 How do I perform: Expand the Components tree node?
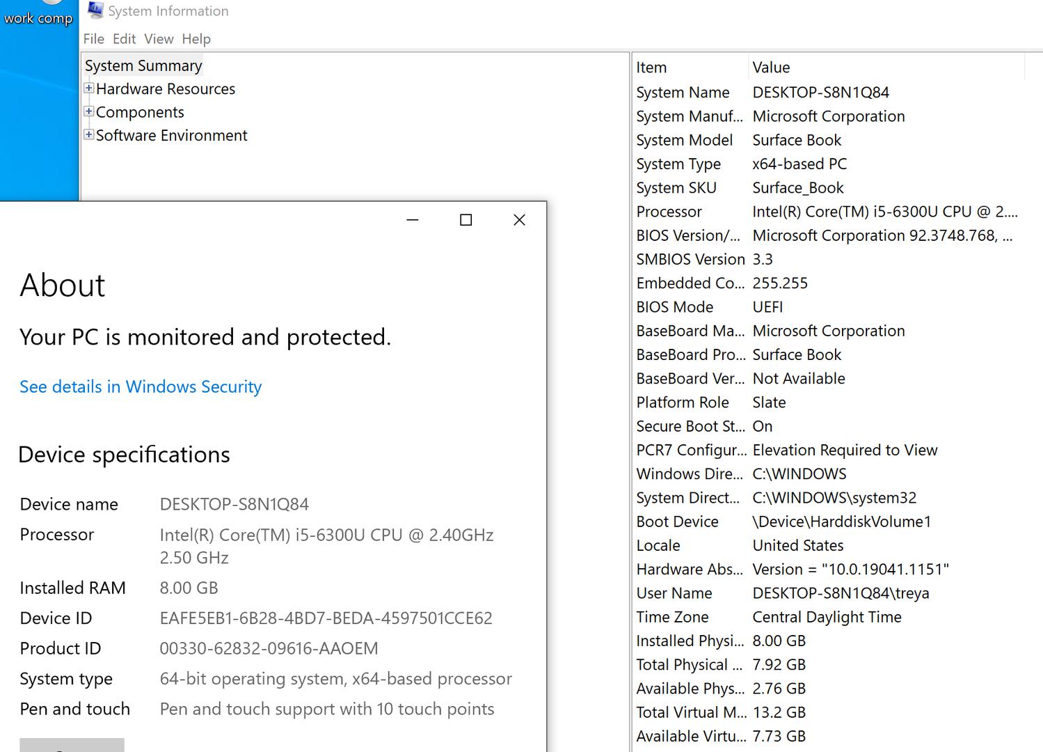89,111
